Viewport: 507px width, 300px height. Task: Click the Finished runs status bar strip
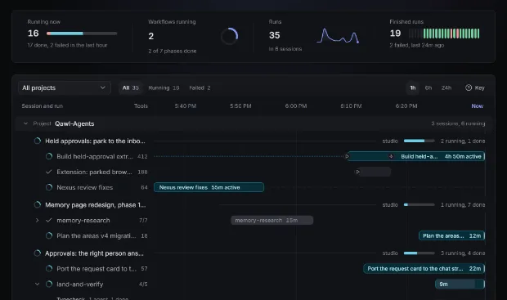pyautogui.click(x=444, y=34)
